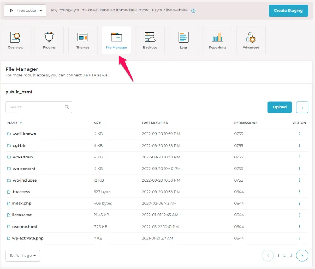Open the Overview panel icon
This screenshot has width=315, height=269.
tap(15, 39)
